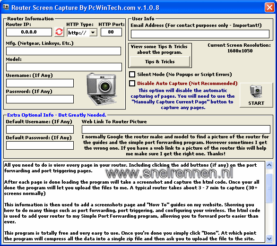Image resolution: width=277 pixels, height=246 pixels.
Task: Click 'View some Tips & Tricks' description text
Action: 159,49
